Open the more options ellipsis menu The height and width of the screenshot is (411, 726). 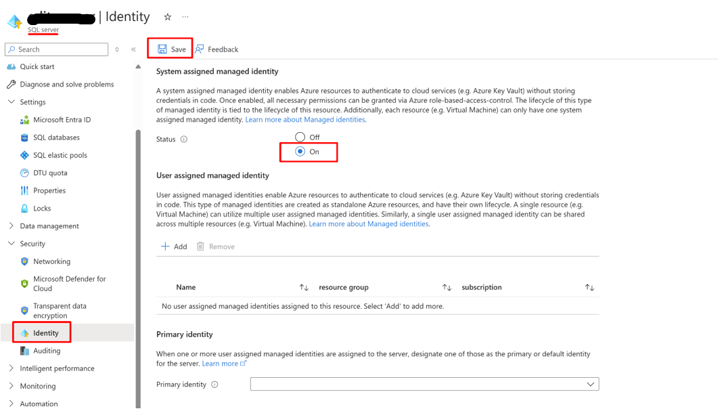185,16
